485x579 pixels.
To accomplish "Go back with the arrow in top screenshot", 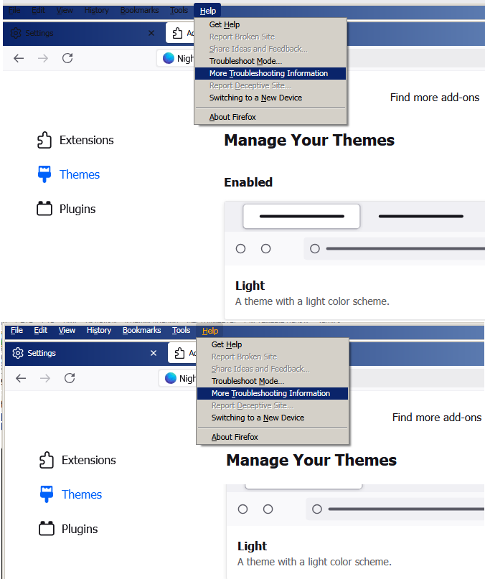I will pos(19,58).
